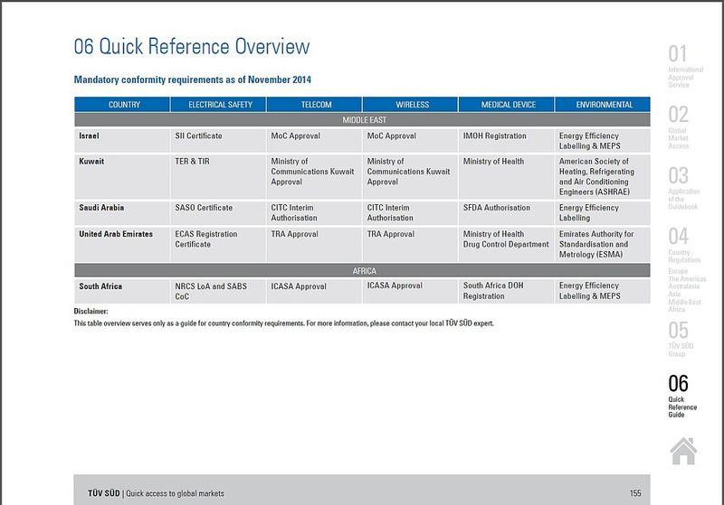The width and height of the screenshot is (724, 505).
Task: Select section 06 Quick Reference Guide
Action: (682, 396)
